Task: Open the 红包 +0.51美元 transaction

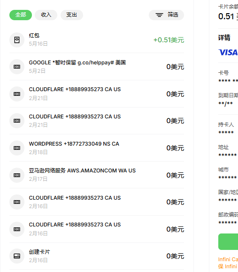Action: click(97, 40)
